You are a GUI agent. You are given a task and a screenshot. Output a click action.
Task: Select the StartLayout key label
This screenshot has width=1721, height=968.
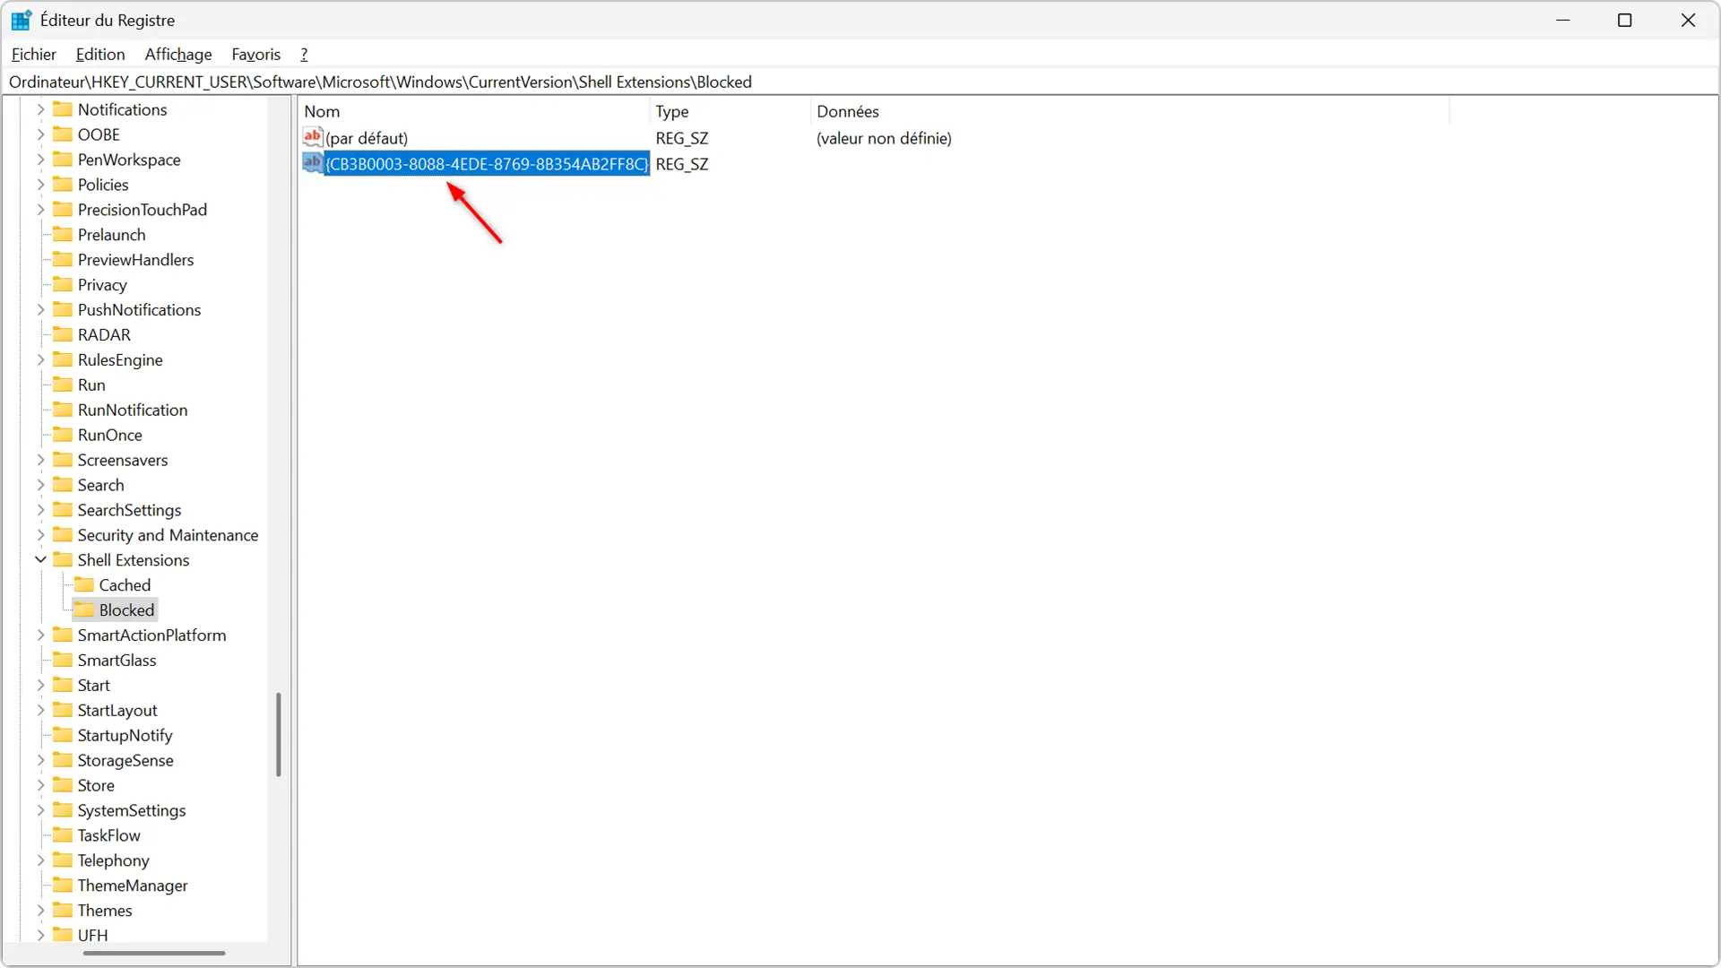(x=117, y=711)
